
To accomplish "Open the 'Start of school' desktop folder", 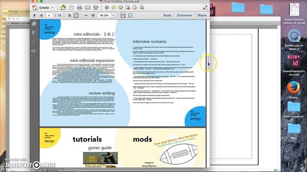I will (294, 110).
